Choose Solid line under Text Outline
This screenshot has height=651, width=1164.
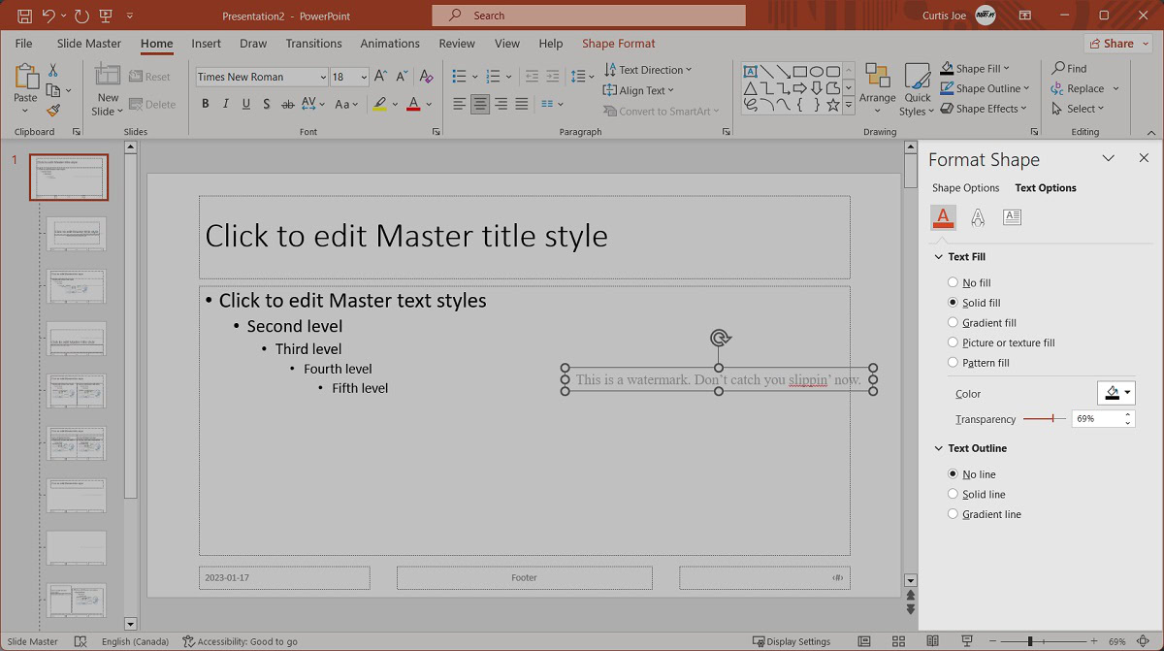click(953, 495)
